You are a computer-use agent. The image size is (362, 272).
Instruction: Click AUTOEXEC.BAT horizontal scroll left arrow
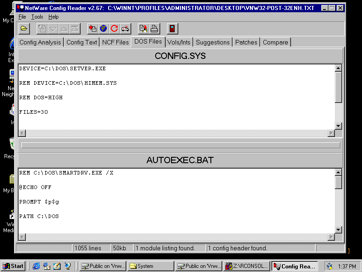tap(22, 237)
